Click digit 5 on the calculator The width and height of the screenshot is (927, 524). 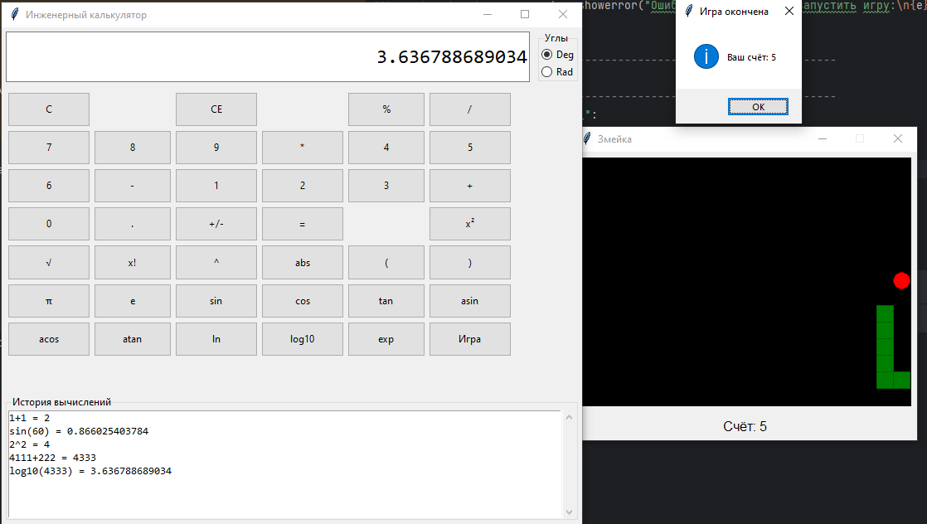(470, 148)
